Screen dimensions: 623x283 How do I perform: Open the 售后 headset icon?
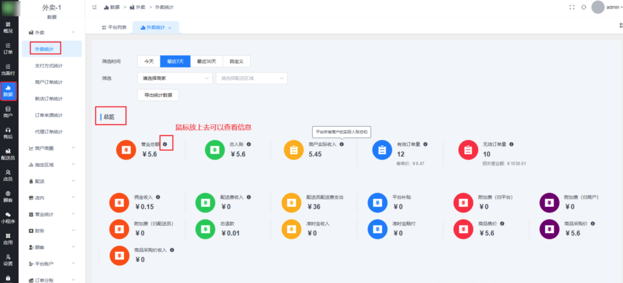[x=8, y=133]
